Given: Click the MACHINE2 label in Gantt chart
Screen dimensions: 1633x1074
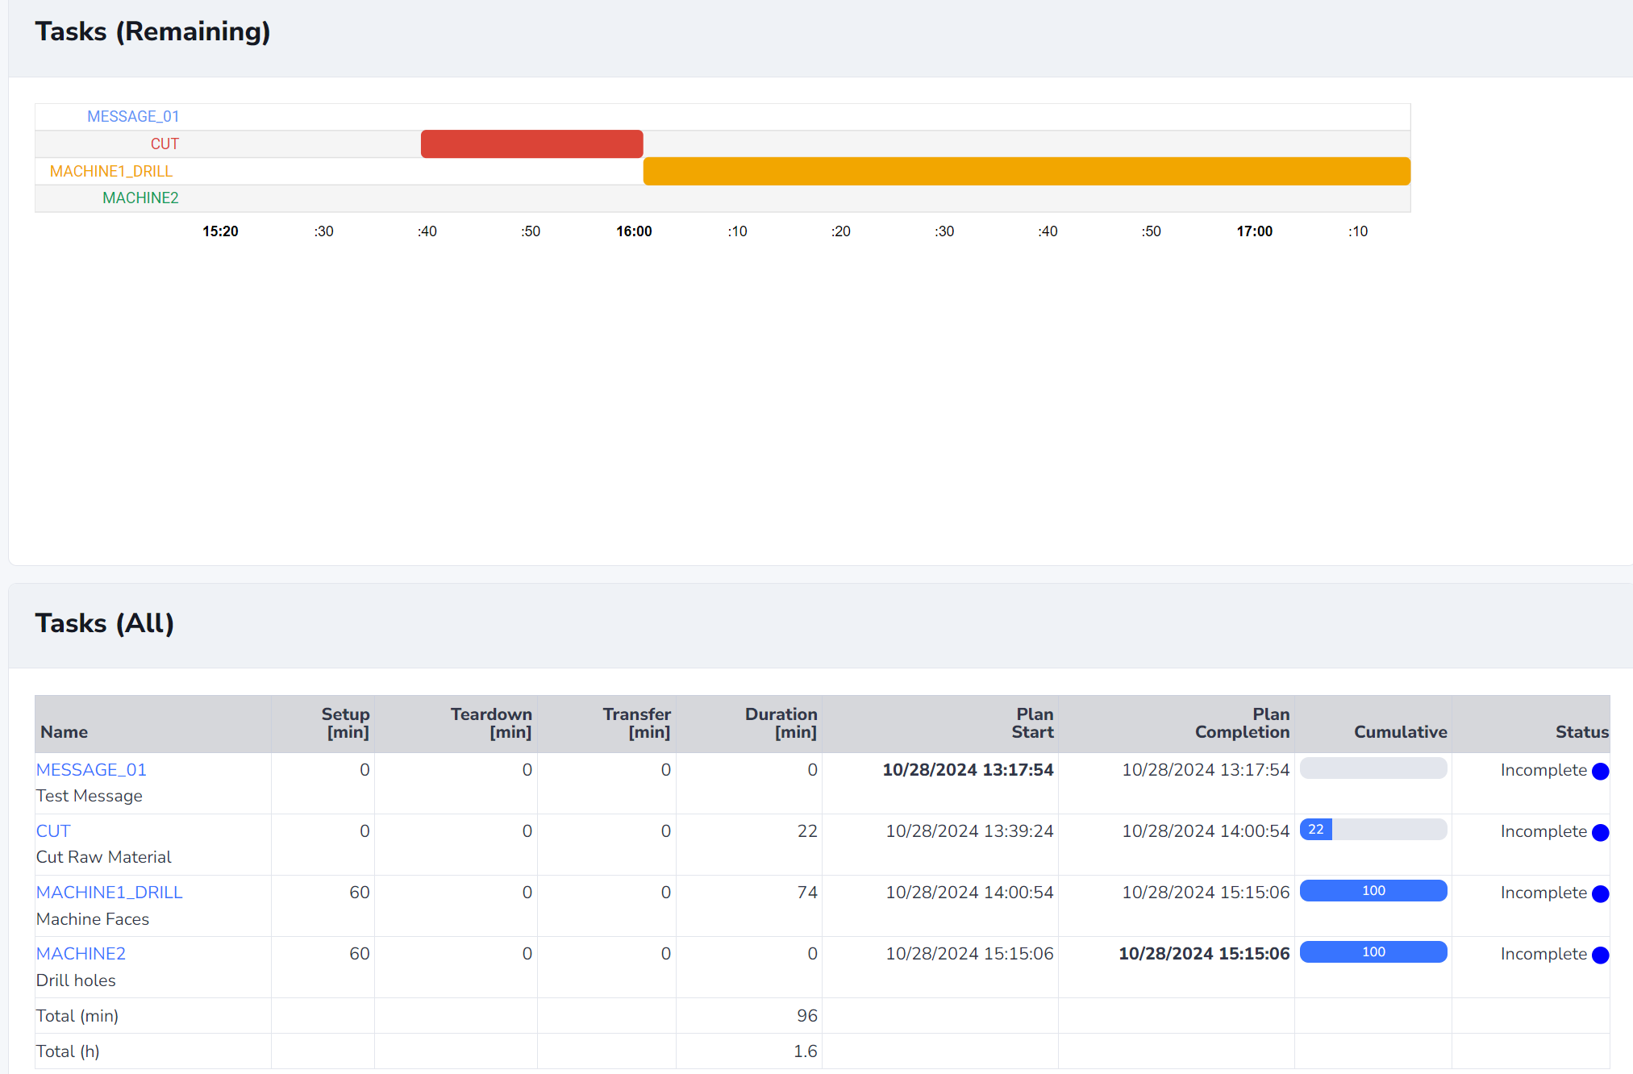Looking at the screenshot, I should [x=140, y=198].
